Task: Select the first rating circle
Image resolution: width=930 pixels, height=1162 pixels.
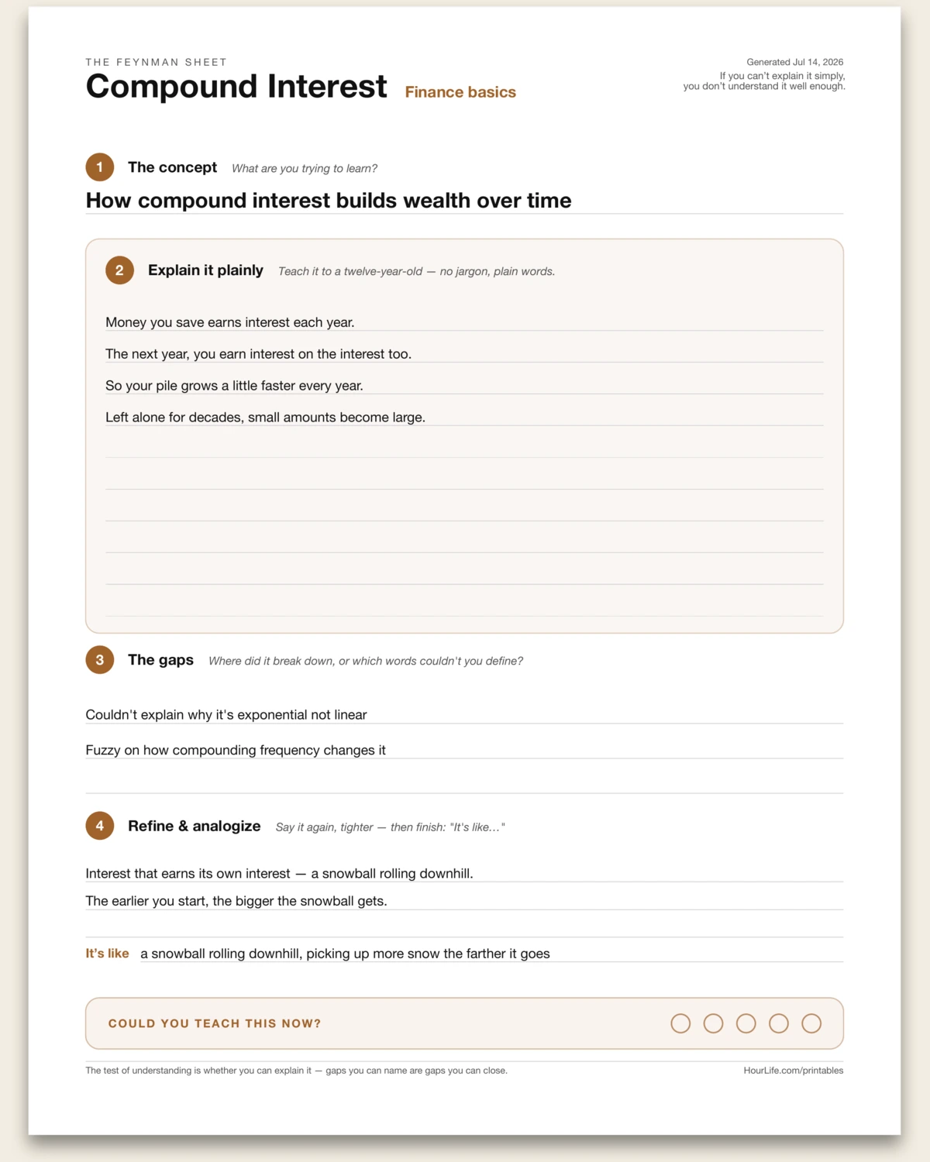Action: (x=680, y=1023)
